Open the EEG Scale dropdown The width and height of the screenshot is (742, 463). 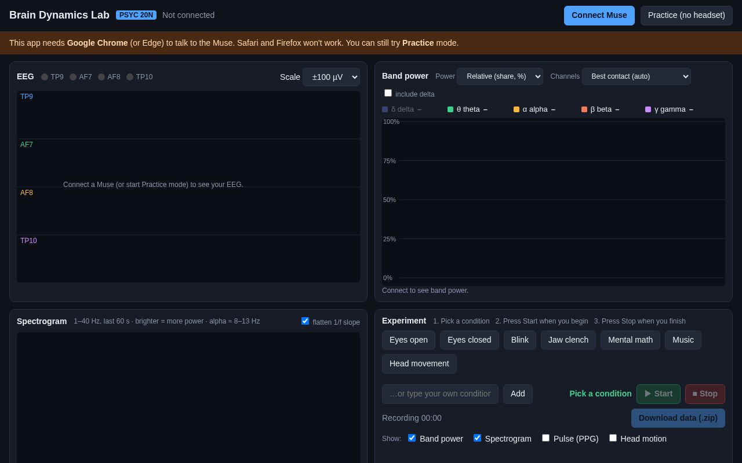331,77
